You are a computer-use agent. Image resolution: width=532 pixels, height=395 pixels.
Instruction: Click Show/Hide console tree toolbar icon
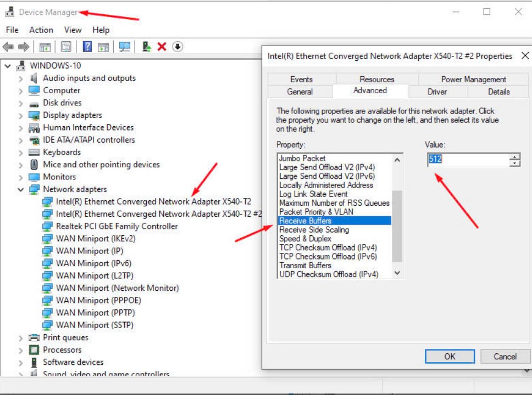[45, 47]
